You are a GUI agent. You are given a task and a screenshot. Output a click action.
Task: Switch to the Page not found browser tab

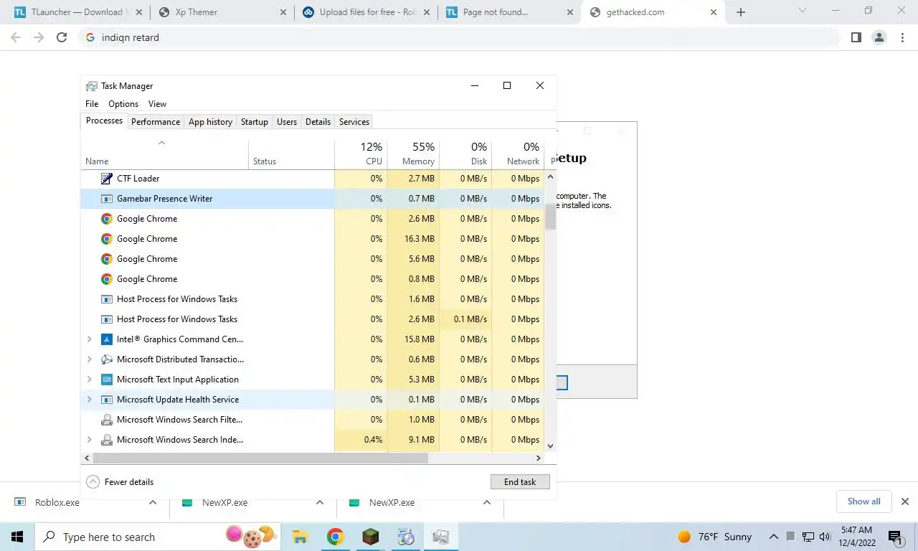pyautogui.click(x=509, y=12)
